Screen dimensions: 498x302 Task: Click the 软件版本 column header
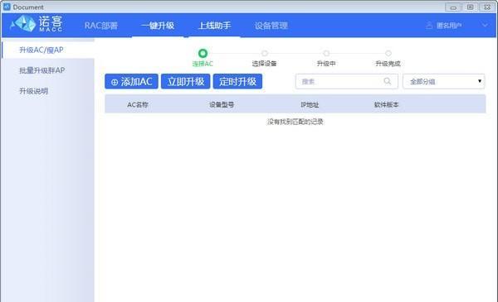point(386,105)
